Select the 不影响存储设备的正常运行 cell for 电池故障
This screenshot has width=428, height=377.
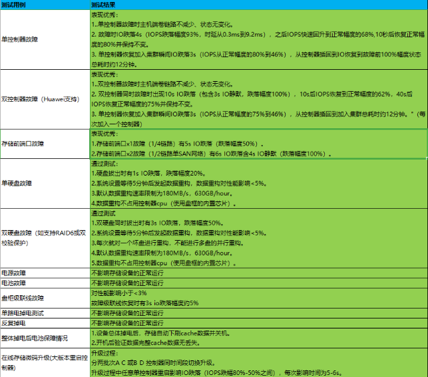click(x=258, y=283)
